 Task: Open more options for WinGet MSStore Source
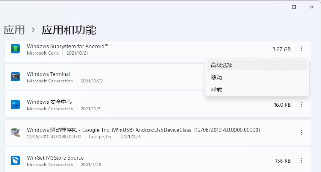tap(302, 161)
